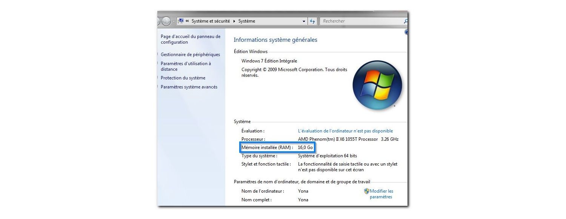
Task: Open Paramètres d'utilisation à distance
Action: tap(186, 66)
